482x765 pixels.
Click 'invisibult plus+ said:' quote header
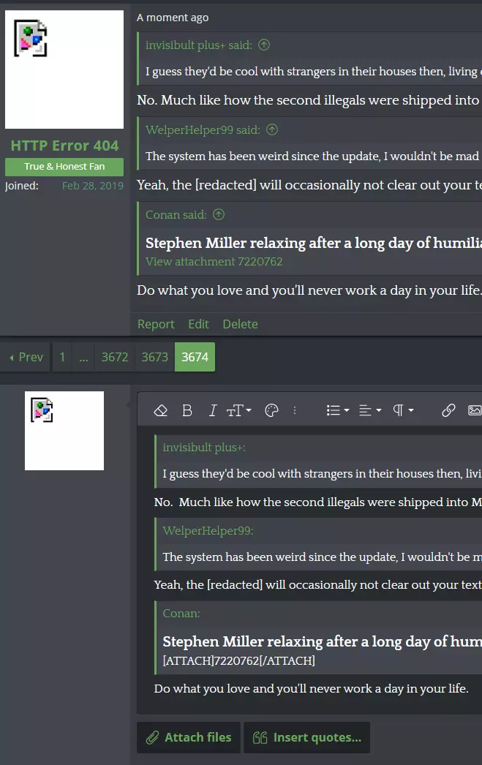pyautogui.click(x=198, y=45)
